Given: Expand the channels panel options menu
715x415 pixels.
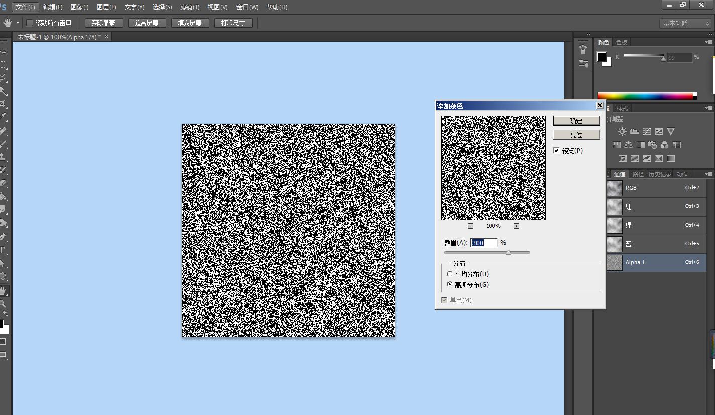Looking at the screenshot, I should 708,174.
